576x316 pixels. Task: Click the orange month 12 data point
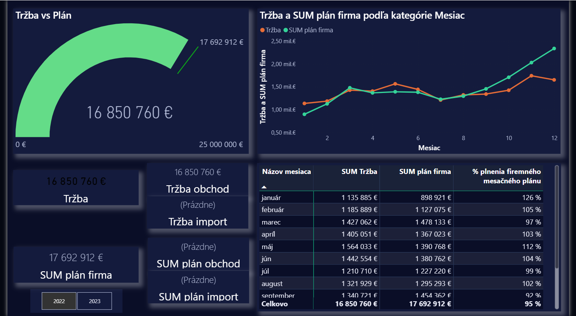554,80
